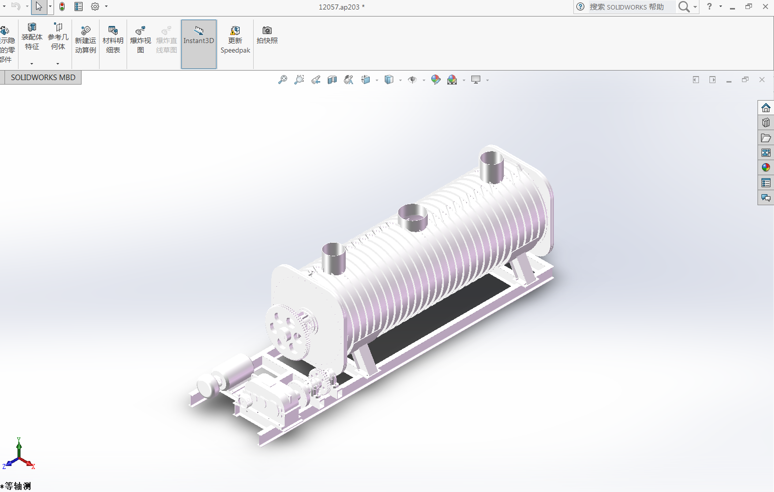Toggle the Instant3D button
Image resolution: width=774 pixels, height=492 pixels.
199,44
